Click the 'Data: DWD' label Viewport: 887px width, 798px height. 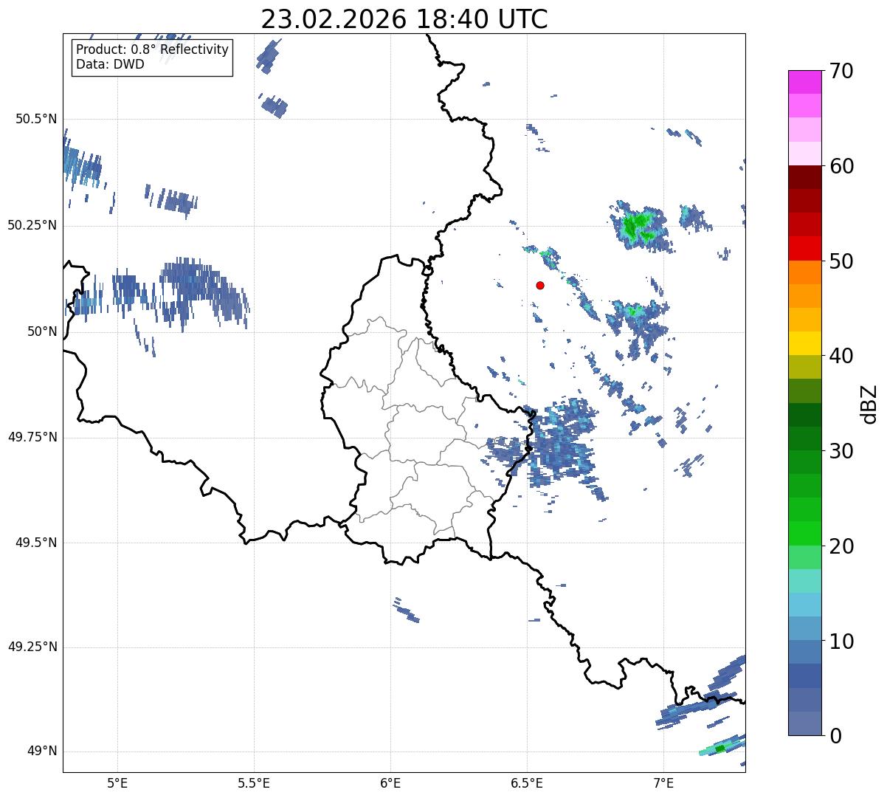click(111, 64)
